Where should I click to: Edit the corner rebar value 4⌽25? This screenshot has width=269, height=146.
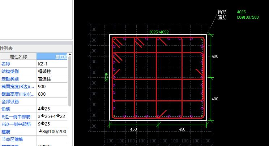click(52, 109)
